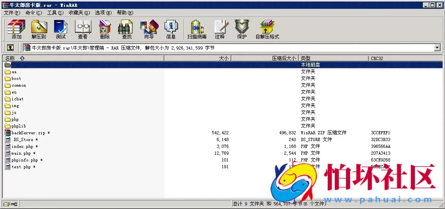The width and height of the screenshot is (445, 209).
Task: Open the 注释 (Comment) tool
Action: pos(220,30)
